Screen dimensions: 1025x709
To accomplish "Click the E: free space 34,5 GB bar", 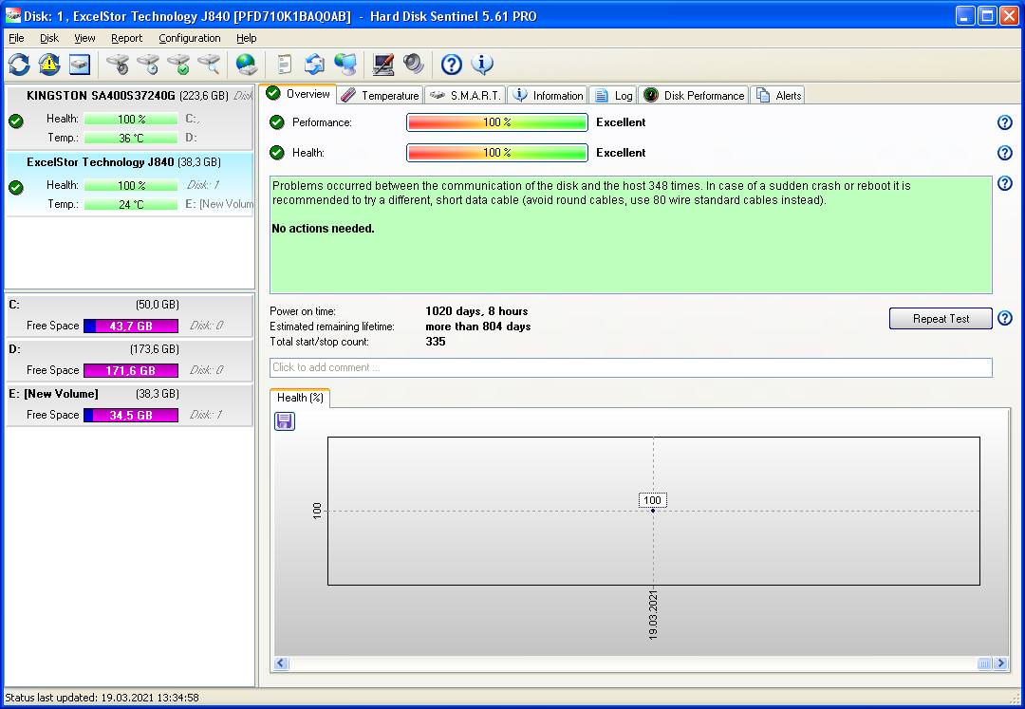I will coord(131,415).
